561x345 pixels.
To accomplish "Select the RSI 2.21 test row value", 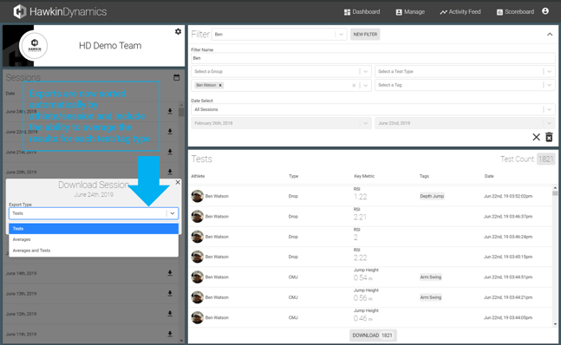I will (x=360, y=217).
